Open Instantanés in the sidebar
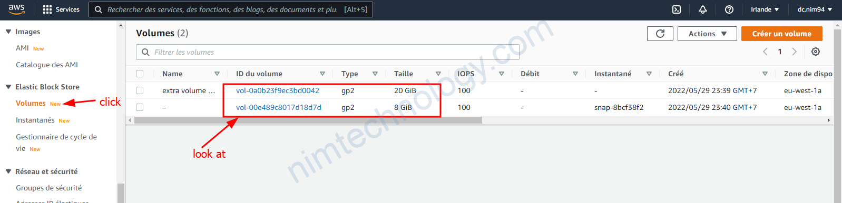This screenshot has width=842, height=203. [x=35, y=120]
